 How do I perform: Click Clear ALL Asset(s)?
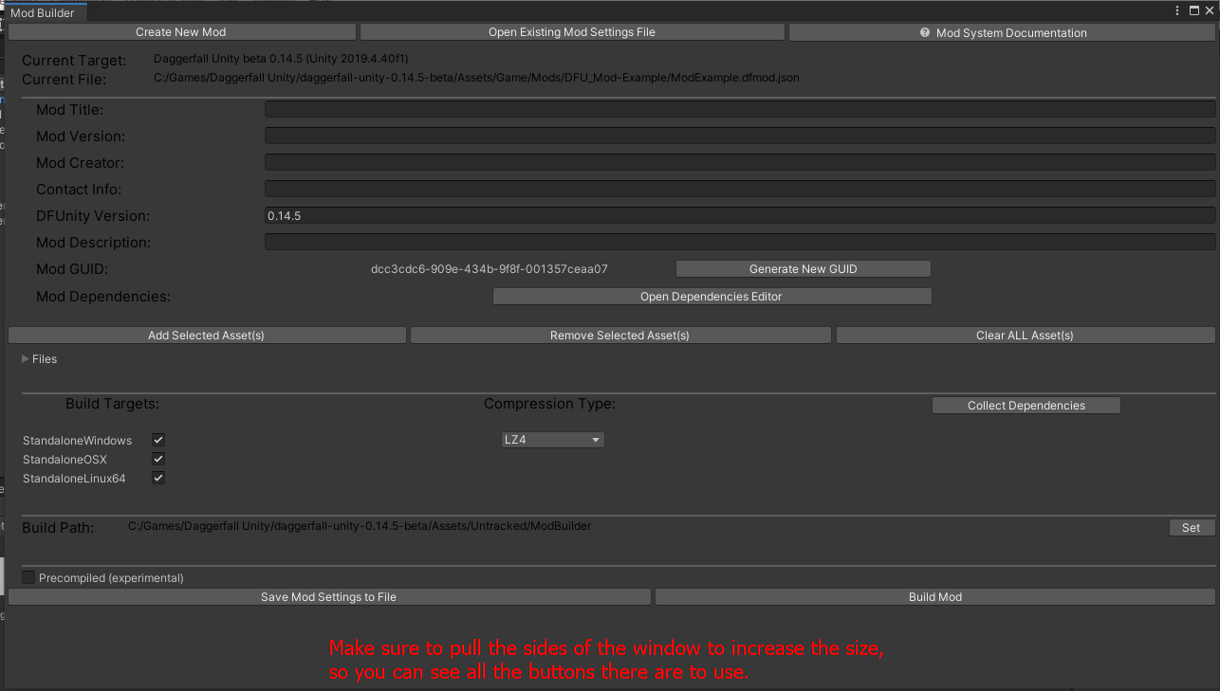(x=1026, y=336)
